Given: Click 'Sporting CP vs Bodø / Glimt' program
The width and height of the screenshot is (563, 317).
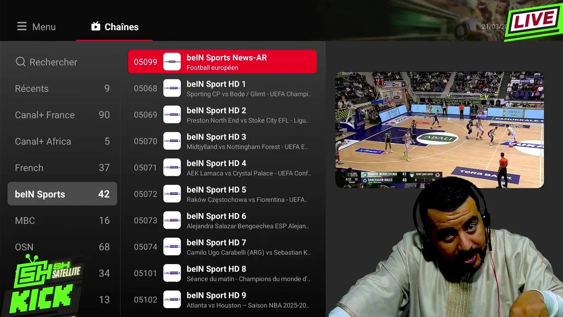Looking at the screenshot, I should click(x=249, y=94).
